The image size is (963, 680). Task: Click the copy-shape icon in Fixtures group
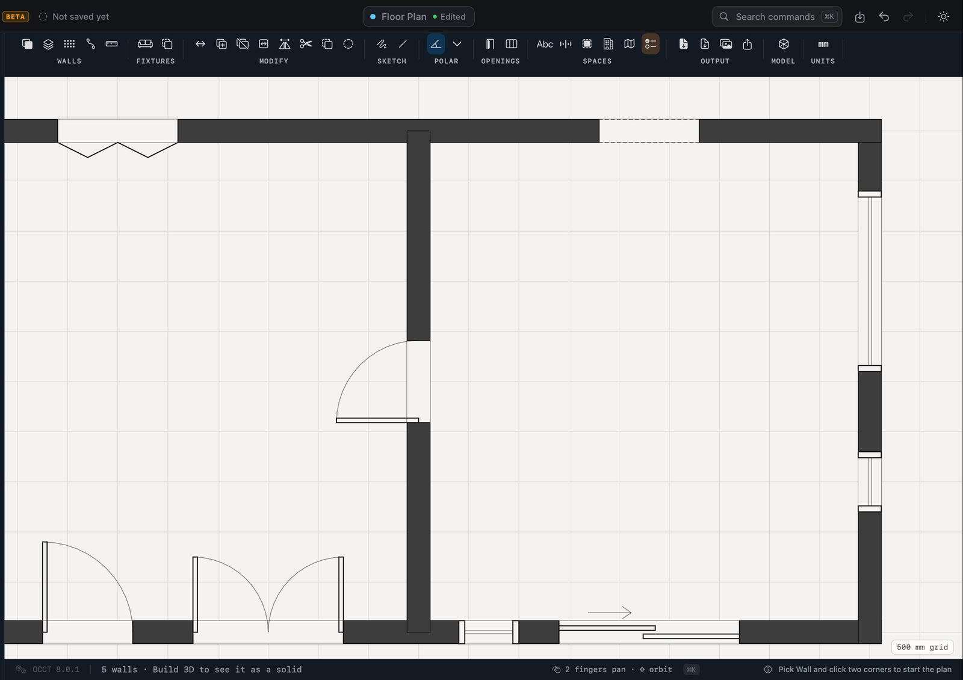tap(167, 44)
